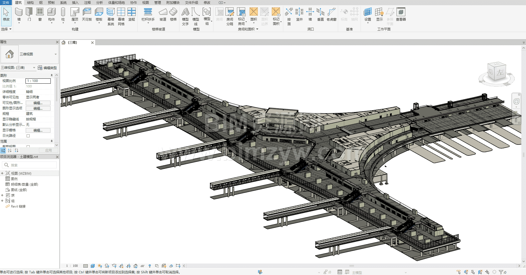The image size is (526, 275).
Task: Expand the 族 (Families) tree node
Action: [2, 195]
